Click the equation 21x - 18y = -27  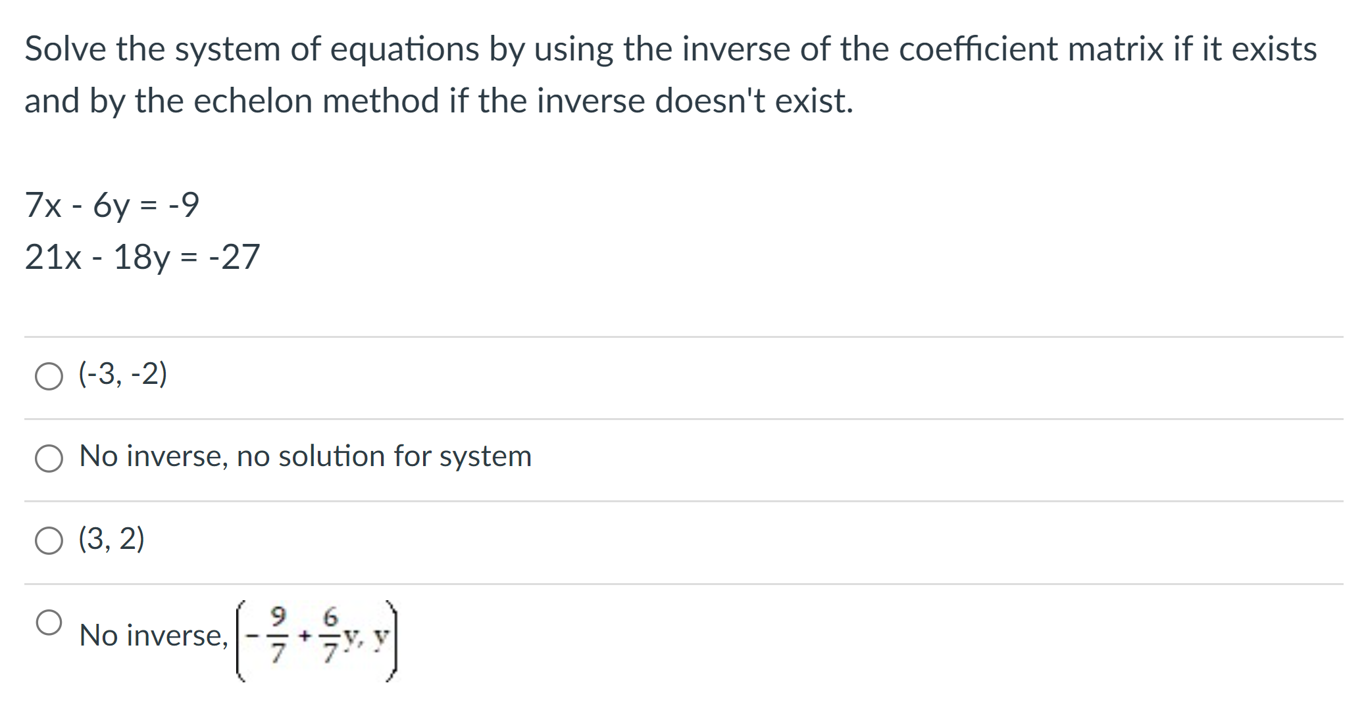[x=143, y=257]
